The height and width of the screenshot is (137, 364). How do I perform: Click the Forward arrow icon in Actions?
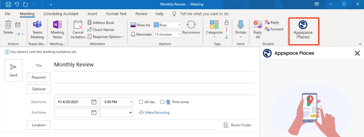(18, 34)
